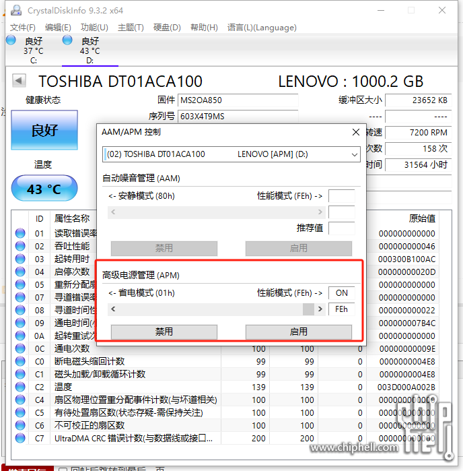Click status orb for attribute 08 寻道时间

point(20,310)
